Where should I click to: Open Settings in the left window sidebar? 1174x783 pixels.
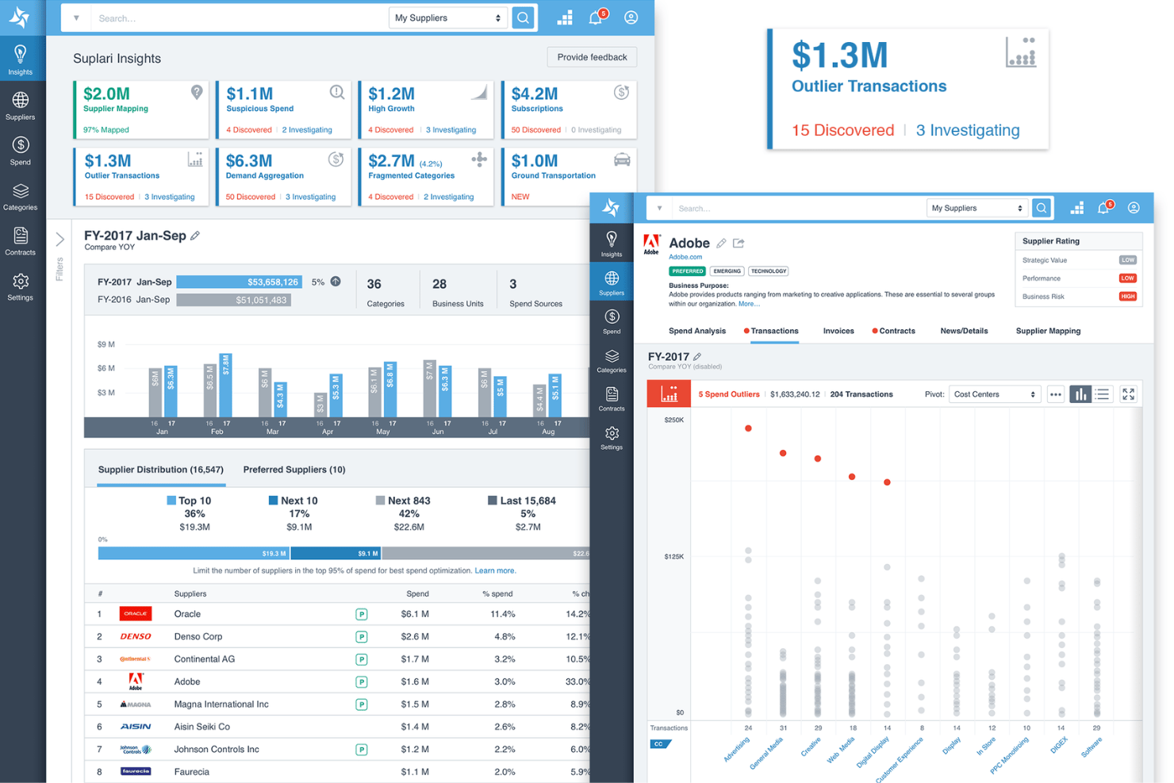click(x=21, y=286)
